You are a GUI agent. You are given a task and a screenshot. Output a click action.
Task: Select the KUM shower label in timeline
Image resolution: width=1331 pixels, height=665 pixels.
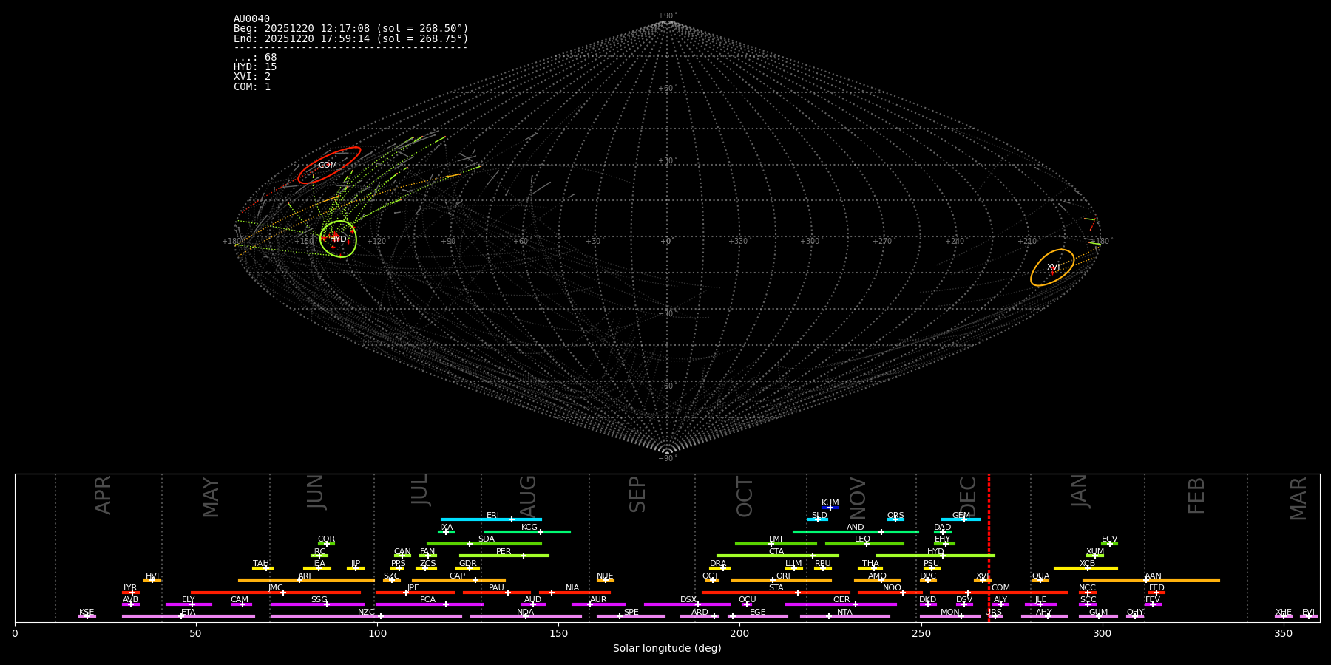[x=830, y=503]
